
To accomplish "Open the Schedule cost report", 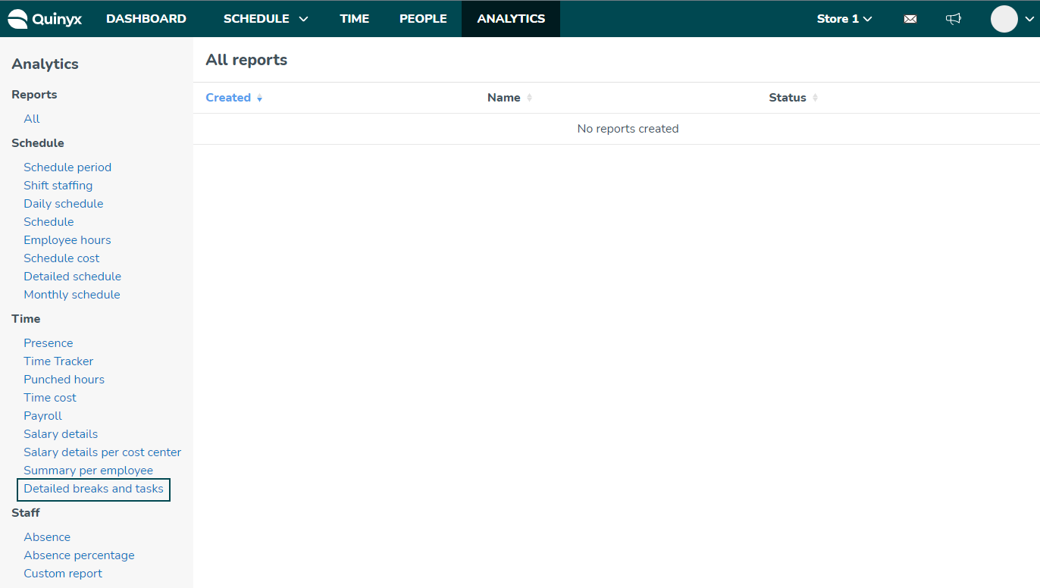I will point(61,258).
